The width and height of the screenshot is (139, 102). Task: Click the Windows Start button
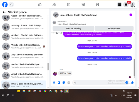(x=3, y=95)
